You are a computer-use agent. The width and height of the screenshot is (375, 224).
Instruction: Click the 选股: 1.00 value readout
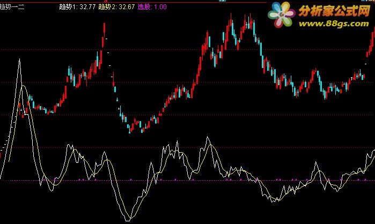pyautogui.click(x=152, y=6)
